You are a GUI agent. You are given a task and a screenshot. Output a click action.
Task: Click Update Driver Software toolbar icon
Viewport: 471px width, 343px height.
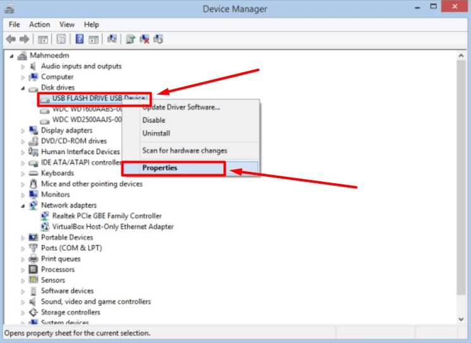coord(130,39)
